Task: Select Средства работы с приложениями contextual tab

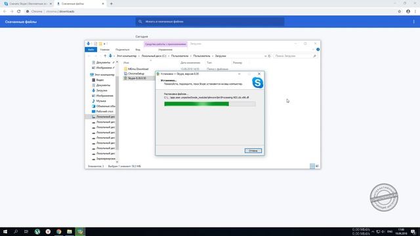Action: click(x=165, y=44)
